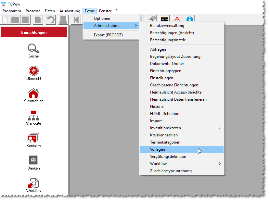Click the undo arrow toolbar icon
The width and height of the screenshot is (270, 202).
click(x=50, y=20)
